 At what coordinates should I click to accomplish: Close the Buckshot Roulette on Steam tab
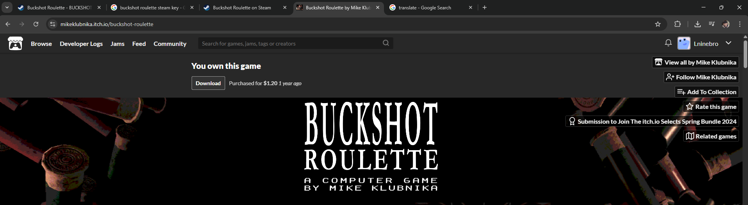pyautogui.click(x=285, y=7)
